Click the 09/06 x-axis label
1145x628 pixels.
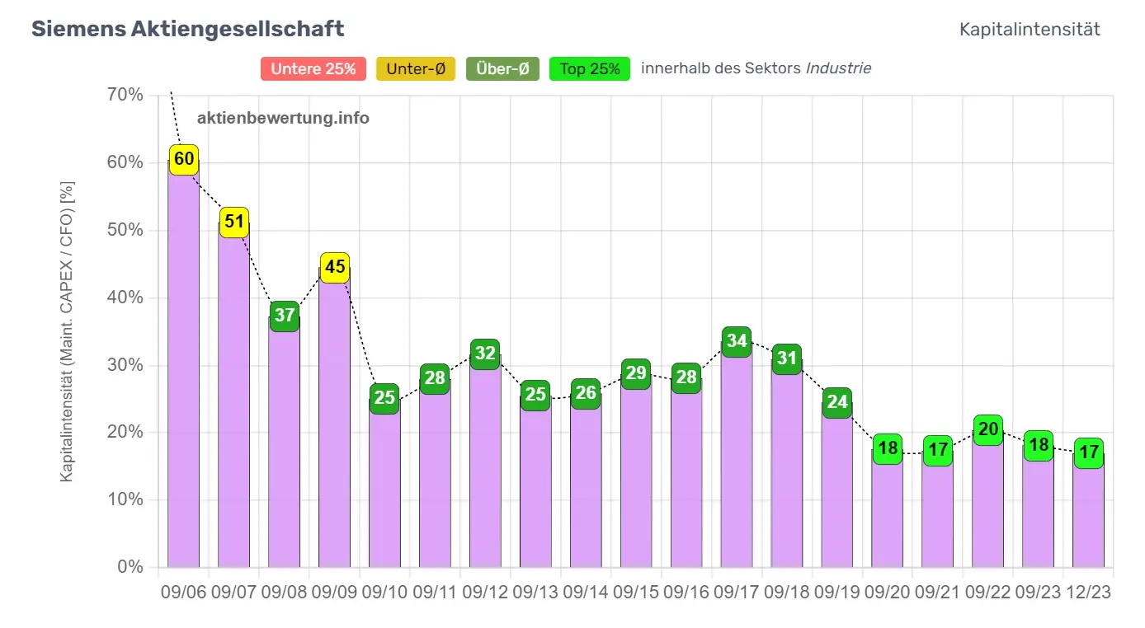click(184, 591)
